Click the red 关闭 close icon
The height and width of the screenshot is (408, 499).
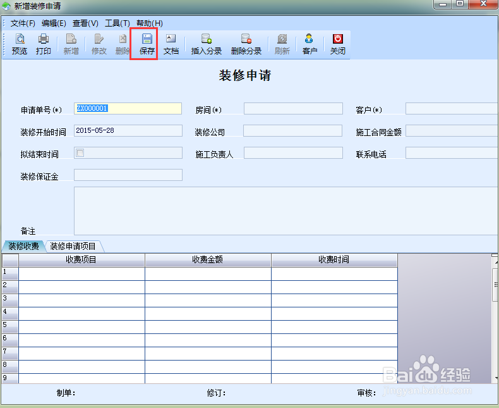[x=338, y=44]
